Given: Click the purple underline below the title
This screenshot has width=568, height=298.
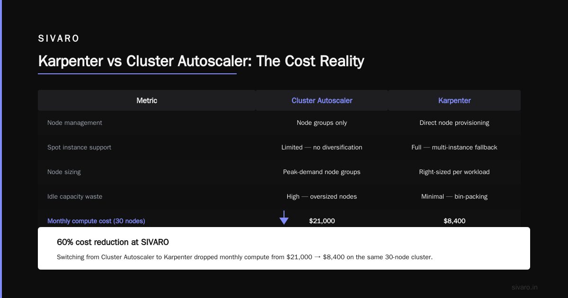Looking at the screenshot, I should (x=137, y=74).
